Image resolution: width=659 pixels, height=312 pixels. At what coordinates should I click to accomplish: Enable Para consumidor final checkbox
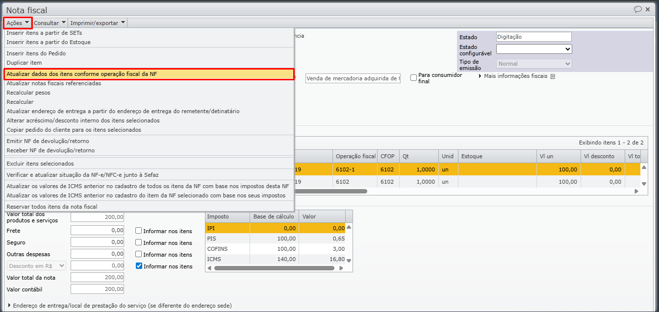coord(414,77)
